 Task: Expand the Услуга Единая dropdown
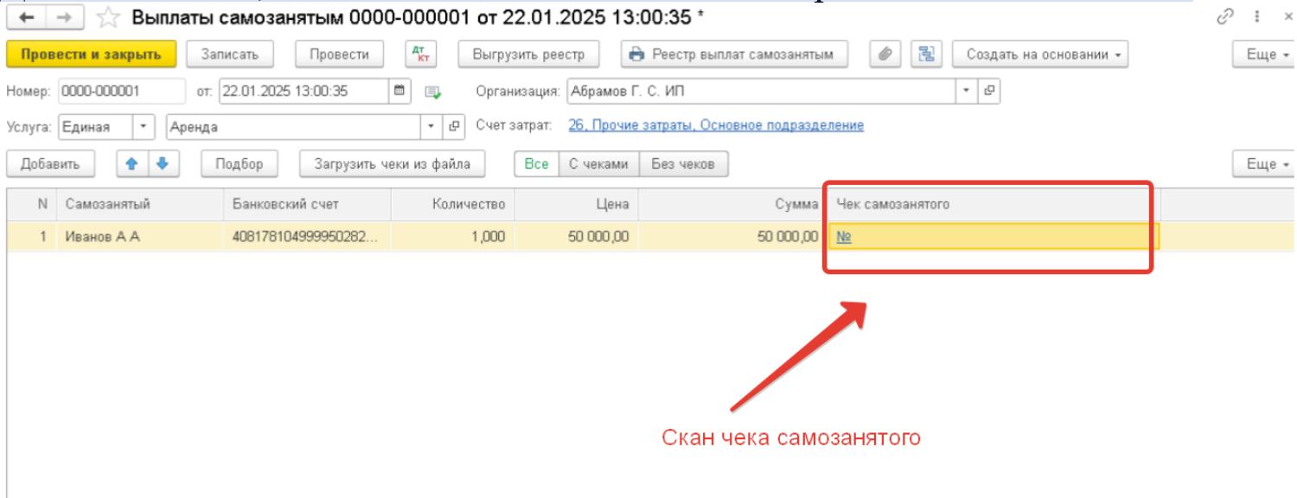[x=144, y=127]
